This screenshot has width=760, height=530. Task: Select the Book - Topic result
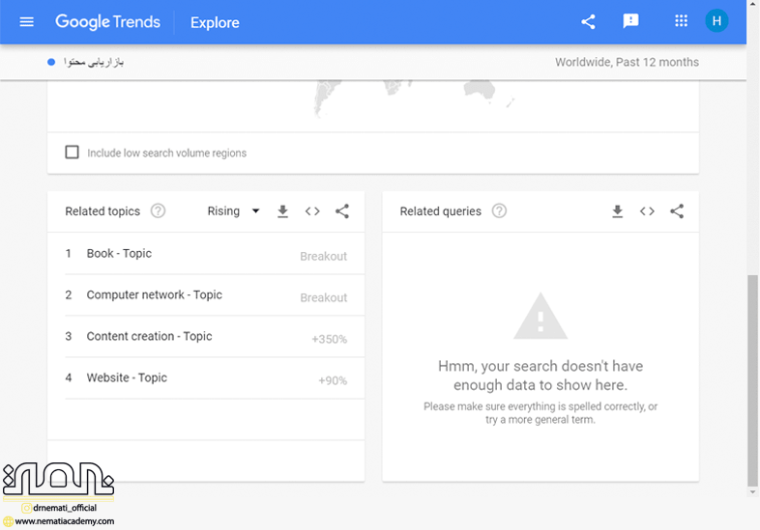pyautogui.click(x=119, y=254)
